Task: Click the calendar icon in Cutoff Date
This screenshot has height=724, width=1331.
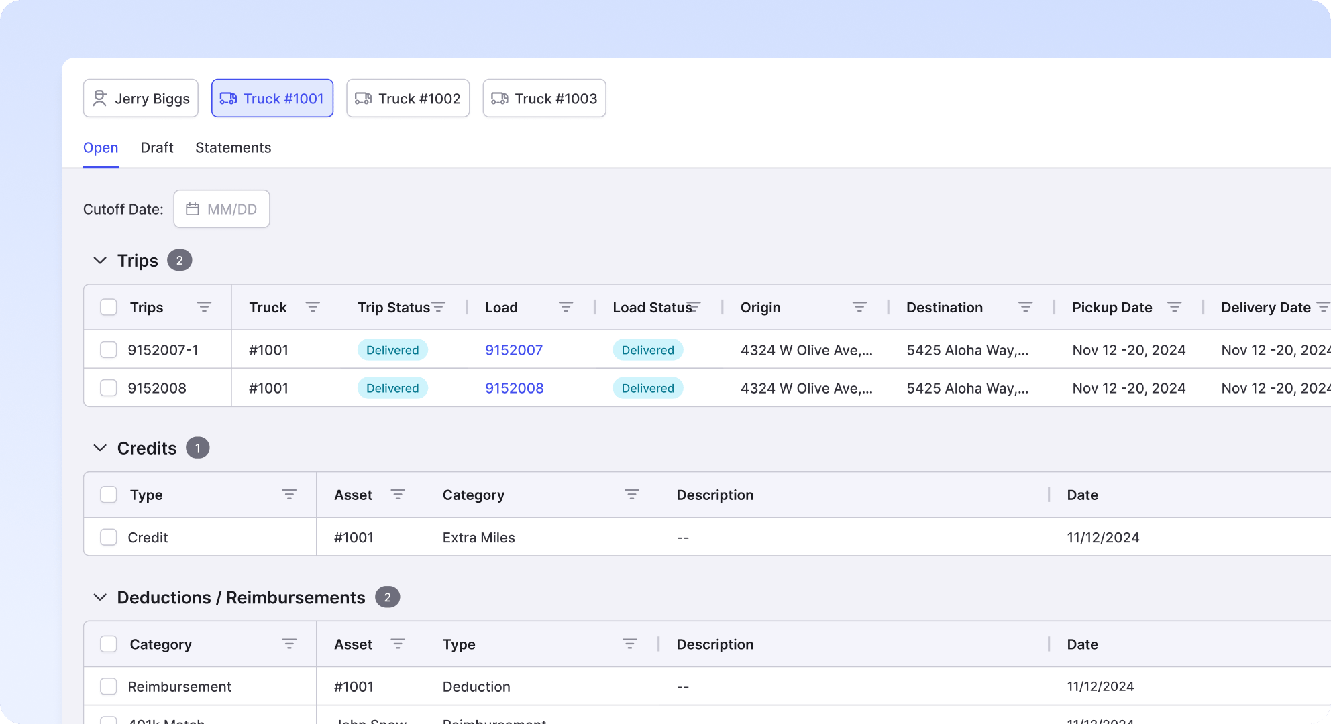Action: (x=193, y=209)
